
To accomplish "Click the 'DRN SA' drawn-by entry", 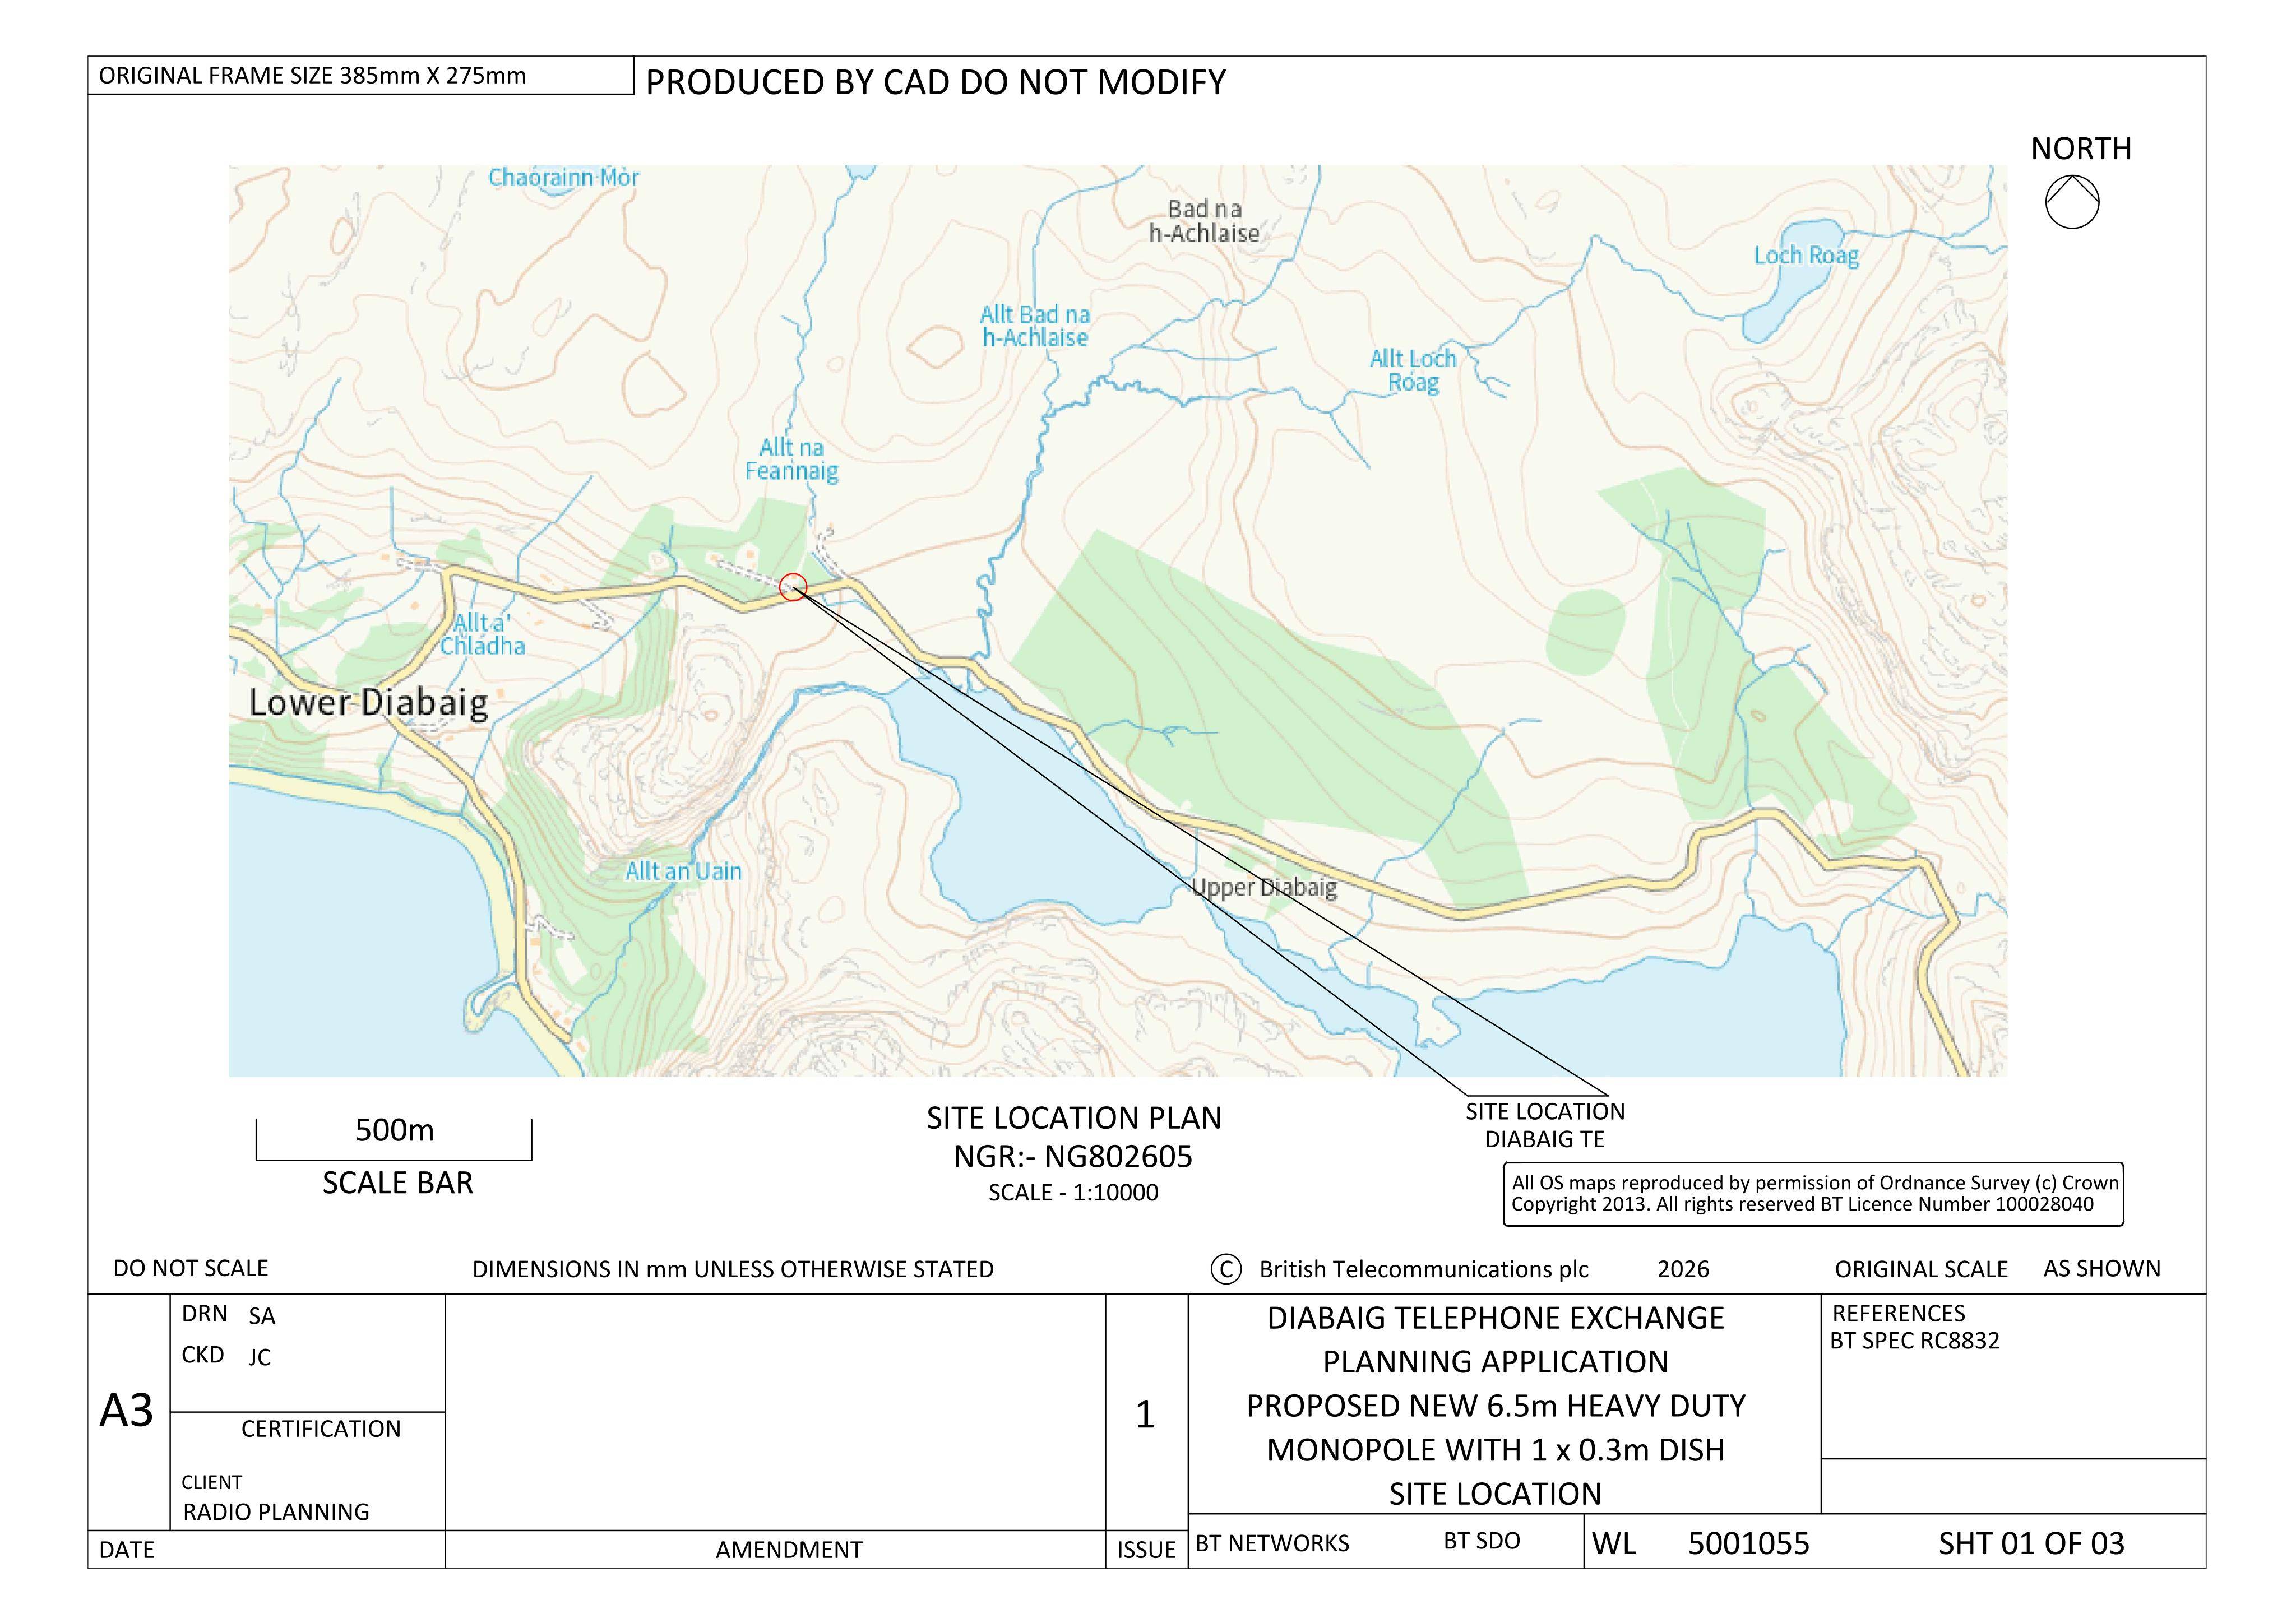I will (x=228, y=1315).
